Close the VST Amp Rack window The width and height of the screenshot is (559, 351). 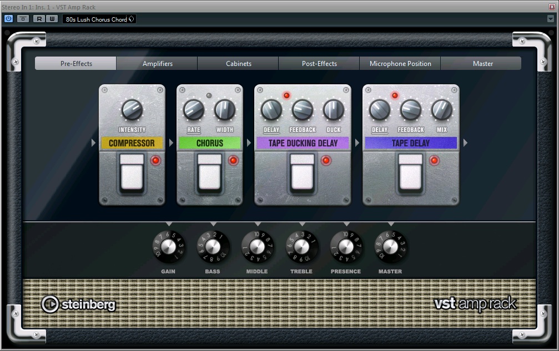point(552,7)
